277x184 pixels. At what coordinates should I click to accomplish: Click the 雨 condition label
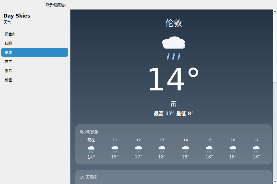[x=174, y=104]
